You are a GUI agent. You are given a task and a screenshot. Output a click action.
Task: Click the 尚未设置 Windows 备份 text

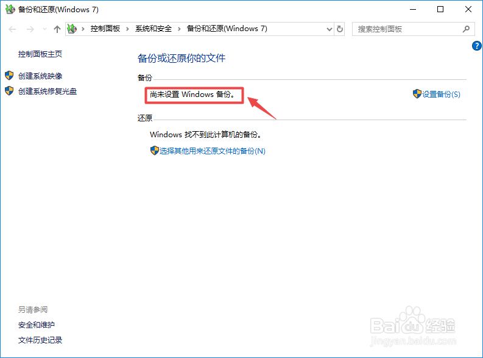click(x=192, y=95)
